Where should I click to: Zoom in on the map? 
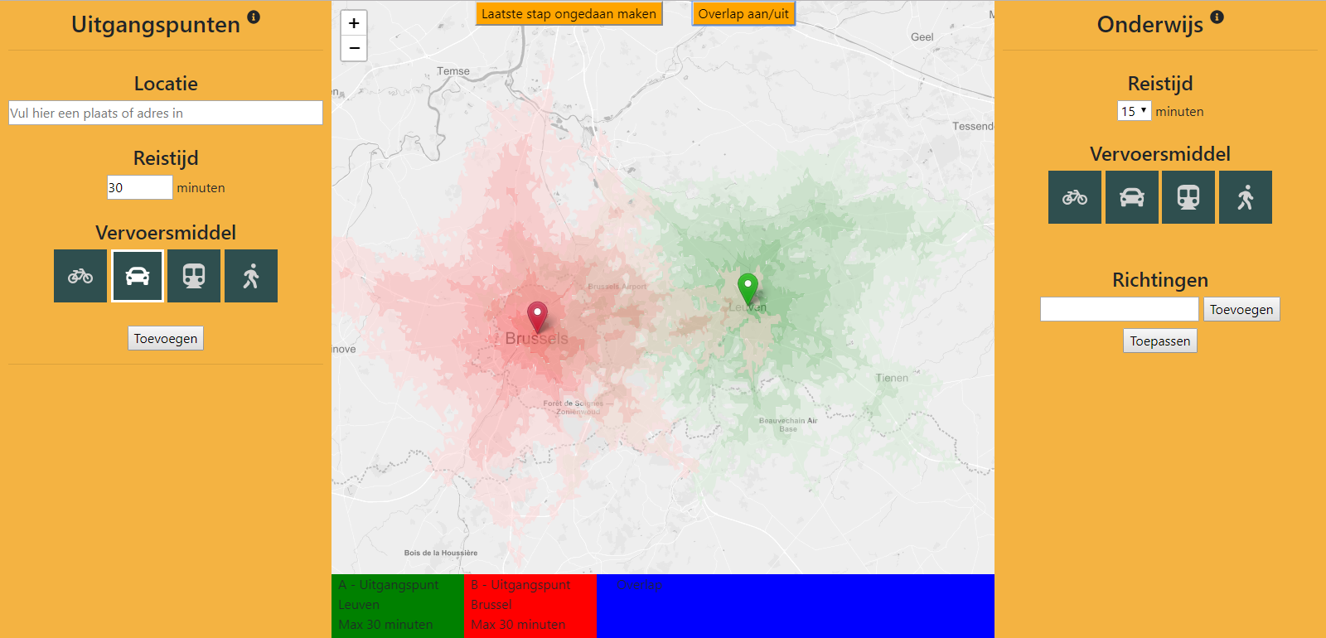pyautogui.click(x=354, y=23)
